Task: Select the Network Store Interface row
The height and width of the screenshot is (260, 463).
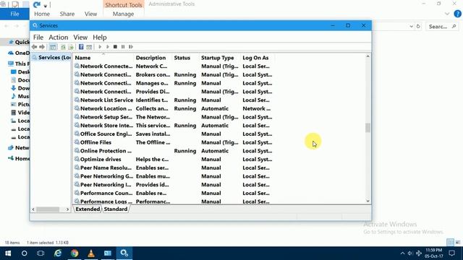Action: coord(174,126)
